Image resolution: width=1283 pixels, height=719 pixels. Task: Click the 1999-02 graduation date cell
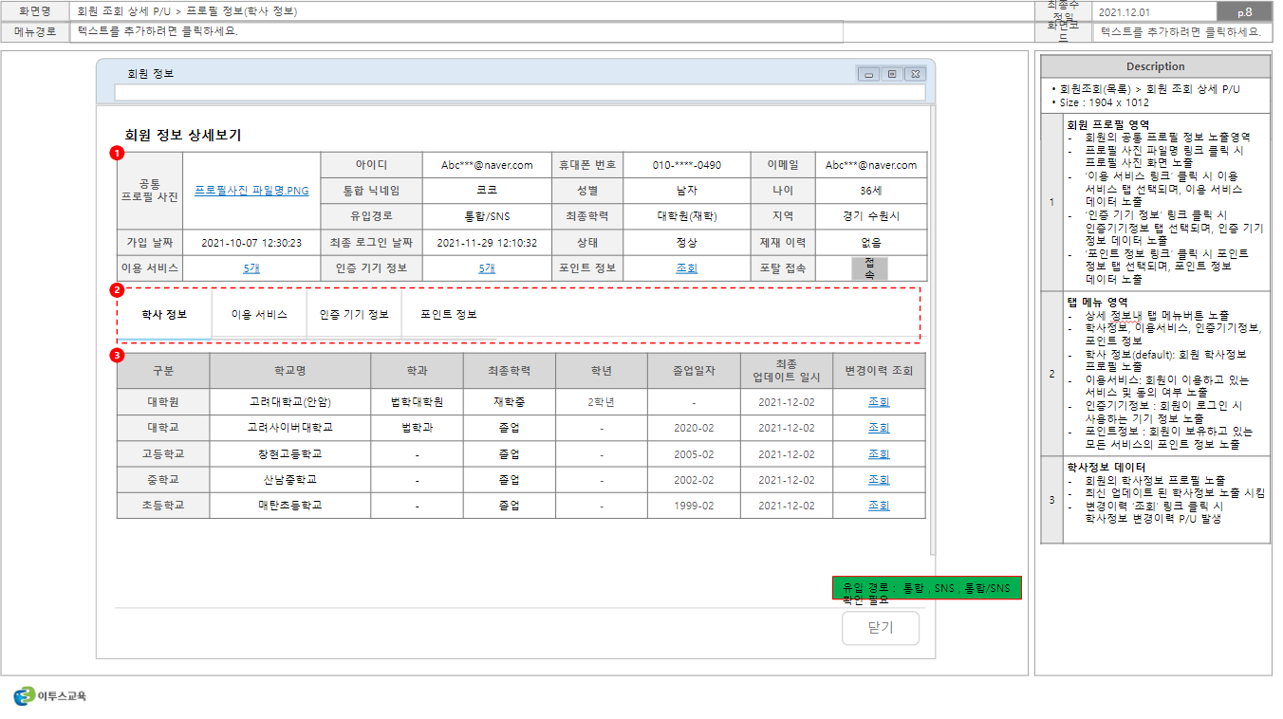coord(694,506)
